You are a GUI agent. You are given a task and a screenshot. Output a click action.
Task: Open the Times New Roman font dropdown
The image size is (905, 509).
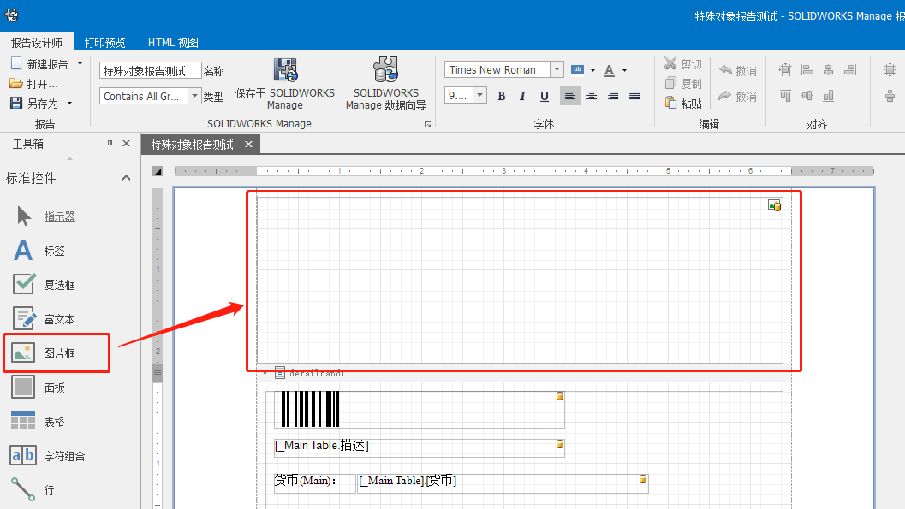[x=557, y=70]
